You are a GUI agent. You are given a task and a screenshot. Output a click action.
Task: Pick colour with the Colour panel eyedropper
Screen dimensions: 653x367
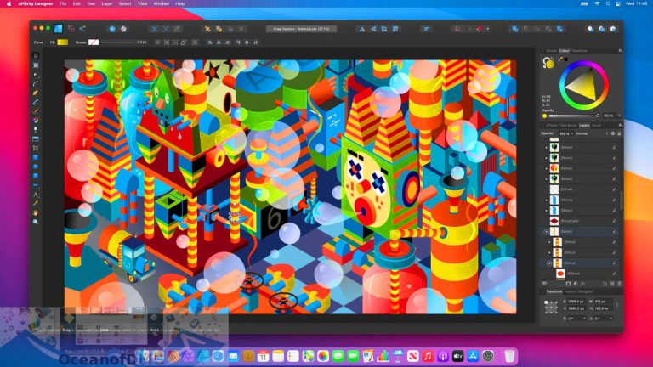point(560,59)
